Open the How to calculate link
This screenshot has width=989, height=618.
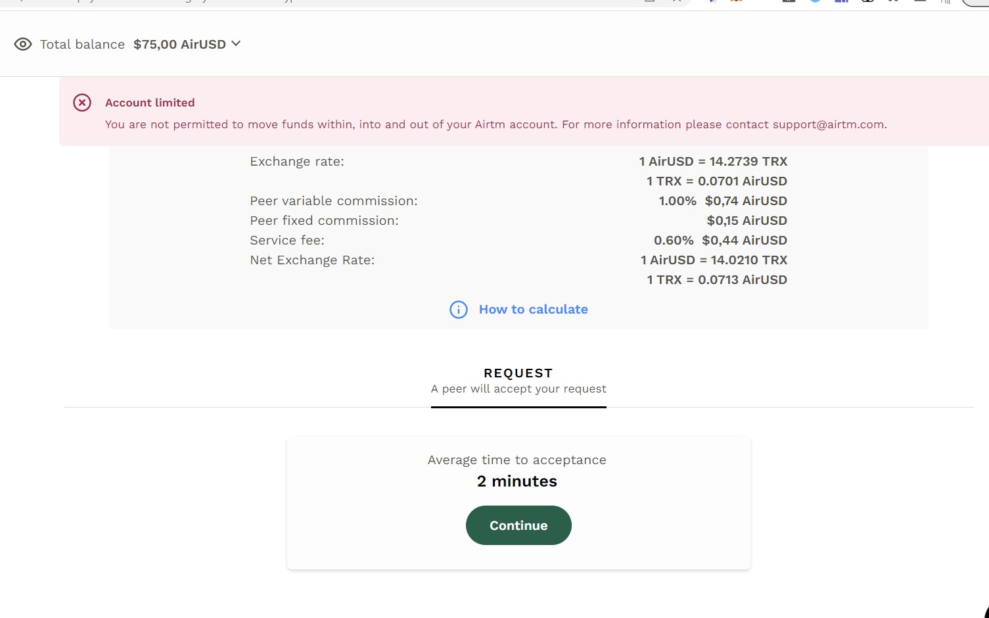(x=533, y=310)
